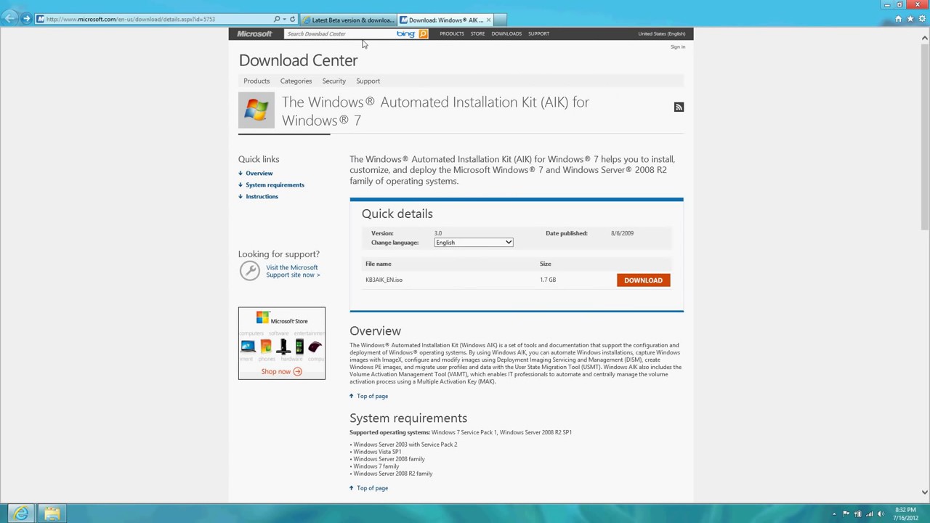This screenshot has width=930, height=523.
Task: Open the Security menu item
Action: 333,81
